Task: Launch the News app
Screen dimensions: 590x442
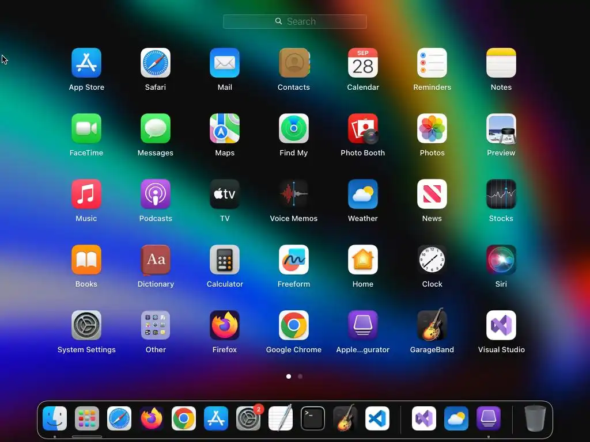Action: tap(432, 194)
